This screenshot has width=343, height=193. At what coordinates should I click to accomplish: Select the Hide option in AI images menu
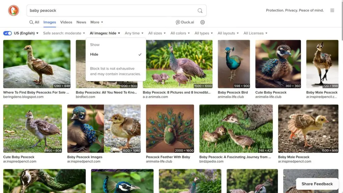coord(116,54)
